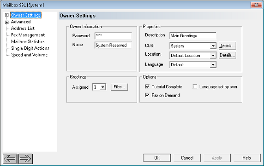The image size is (264, 166).
Task: Expand the Owner Settings tree node
Action: (7, 15)
